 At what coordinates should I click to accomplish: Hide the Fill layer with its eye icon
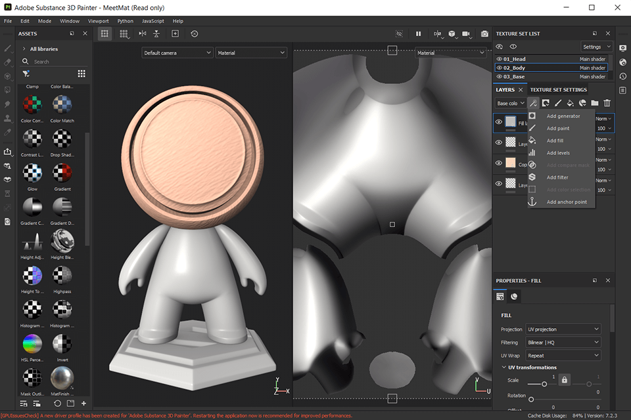click(499, 122)
